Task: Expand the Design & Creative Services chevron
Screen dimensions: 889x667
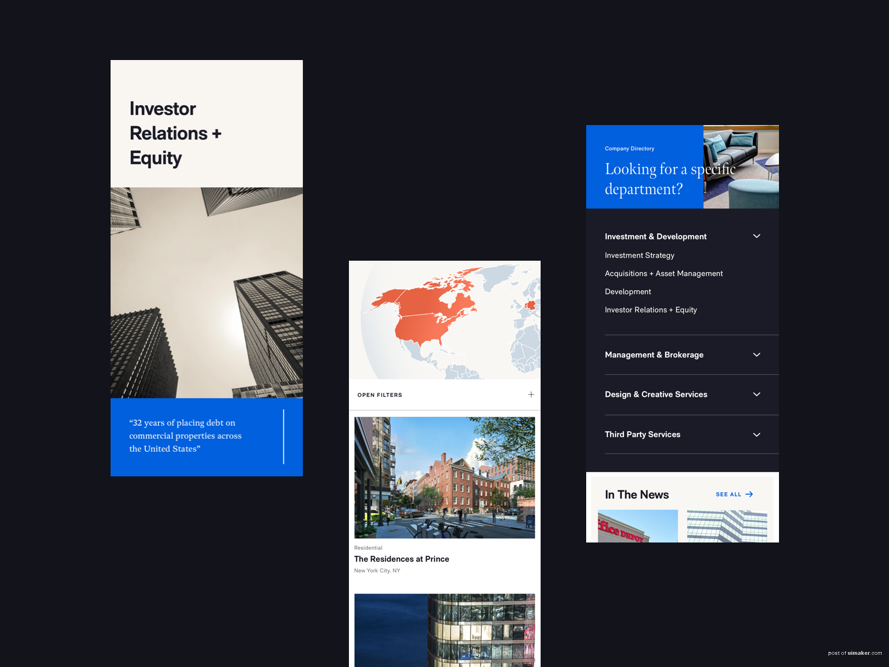Action: point(757,394)
